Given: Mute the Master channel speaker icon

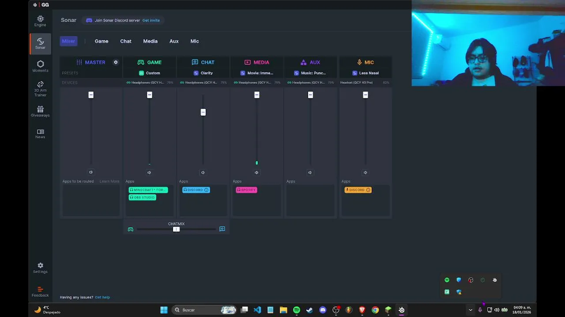Looking at the screenshot, I should 91,172.
